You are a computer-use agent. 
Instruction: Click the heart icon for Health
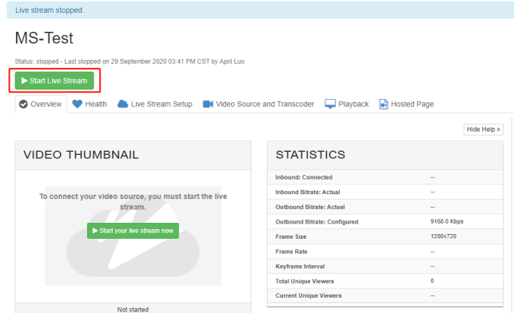77,104
